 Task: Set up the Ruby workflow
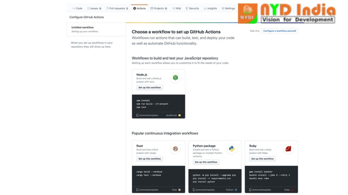coord(262,159)
